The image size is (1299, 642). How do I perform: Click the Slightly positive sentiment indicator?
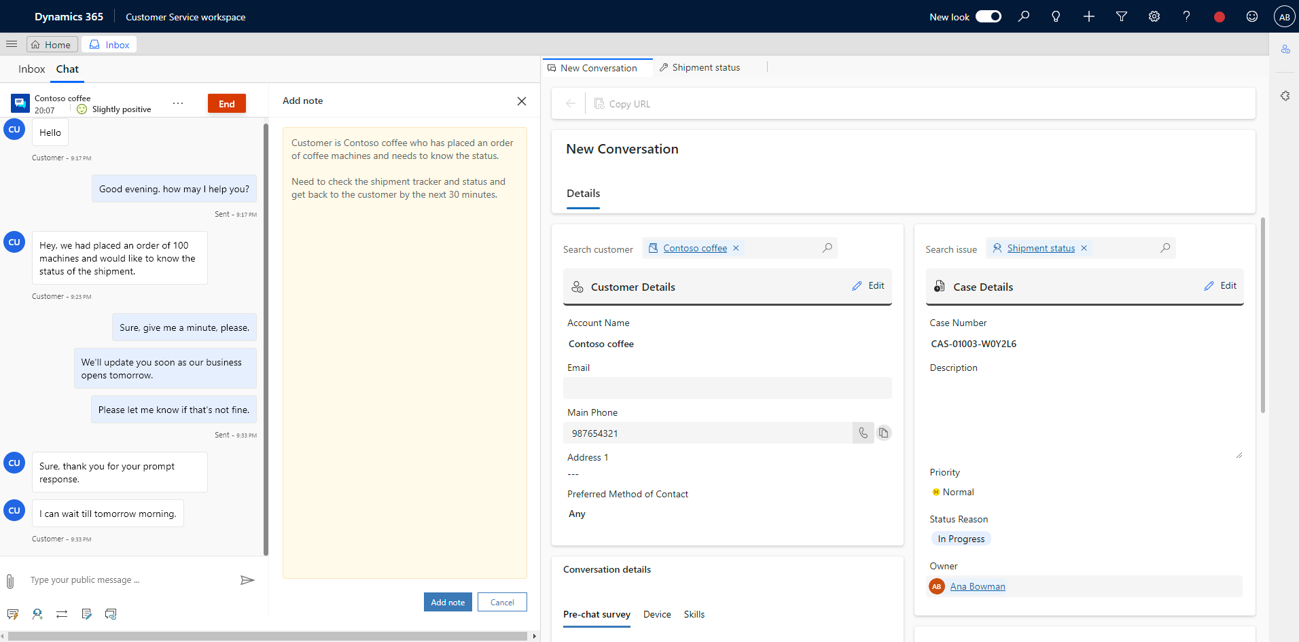(114, 109)
